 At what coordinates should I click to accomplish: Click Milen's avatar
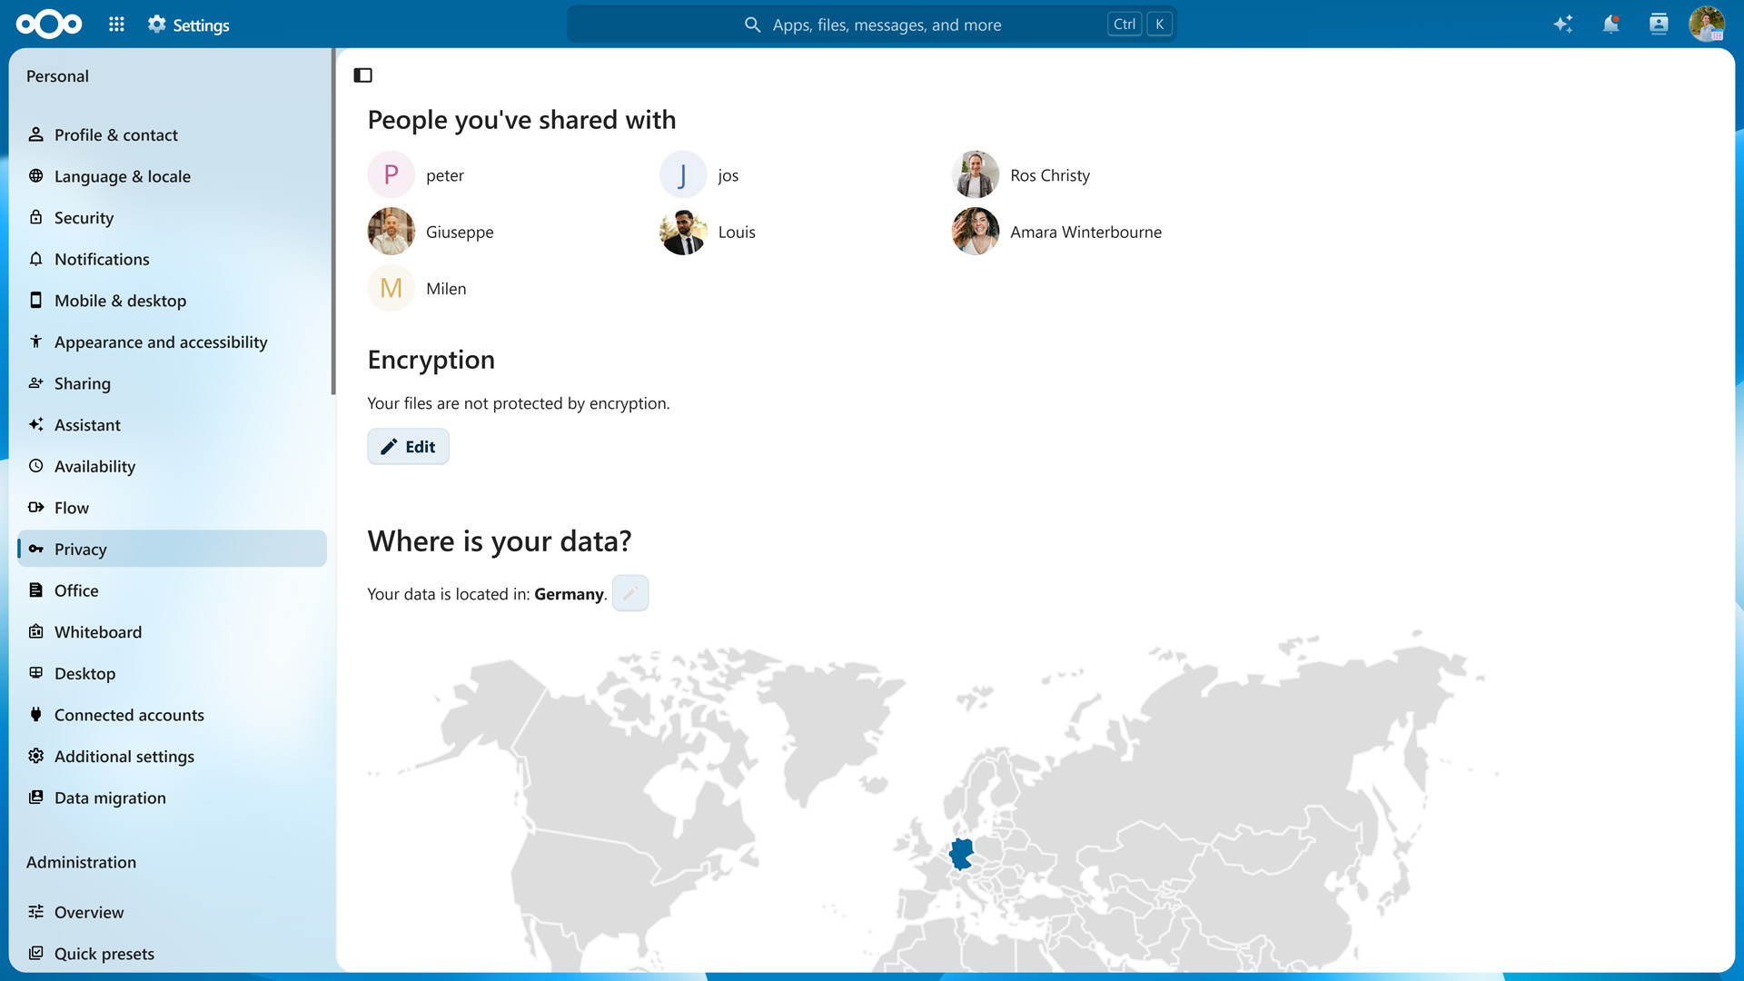pos(391,288)
